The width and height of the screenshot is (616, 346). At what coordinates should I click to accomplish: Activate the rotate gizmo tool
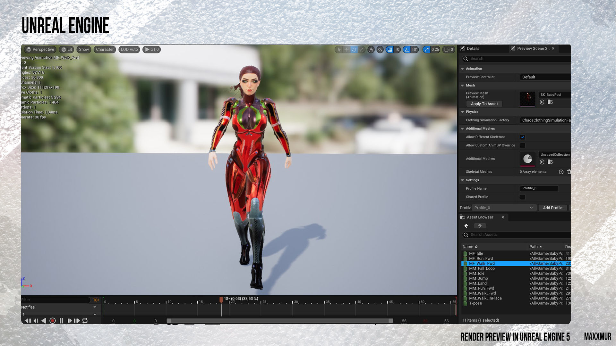click(x=354, y=50)
